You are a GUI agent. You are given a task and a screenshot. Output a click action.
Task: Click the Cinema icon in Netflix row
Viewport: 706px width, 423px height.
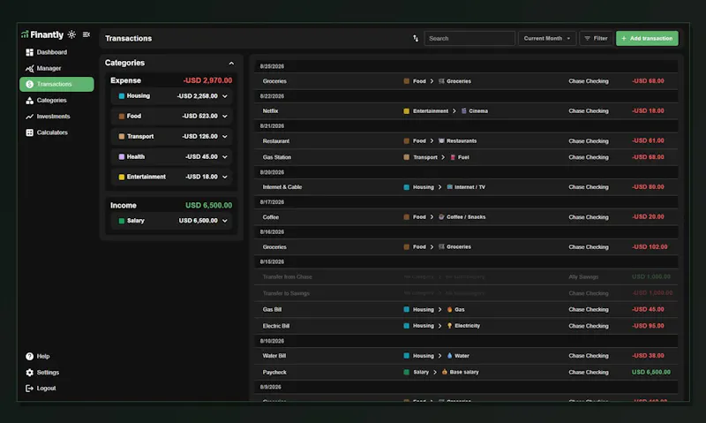click(464, 110)
